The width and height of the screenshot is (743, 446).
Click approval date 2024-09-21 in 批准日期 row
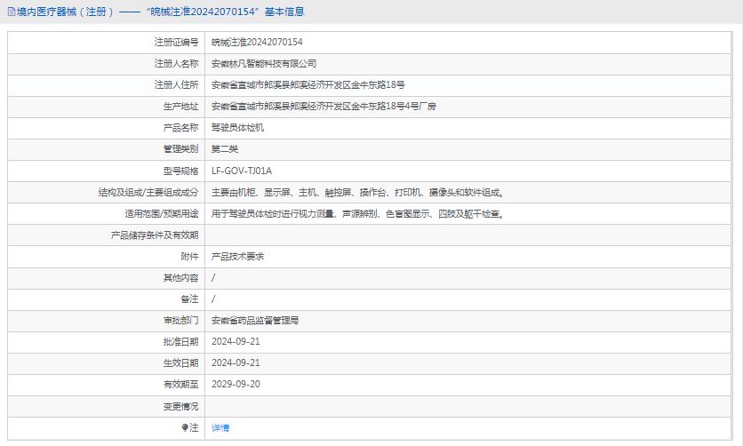pos(236,341)
